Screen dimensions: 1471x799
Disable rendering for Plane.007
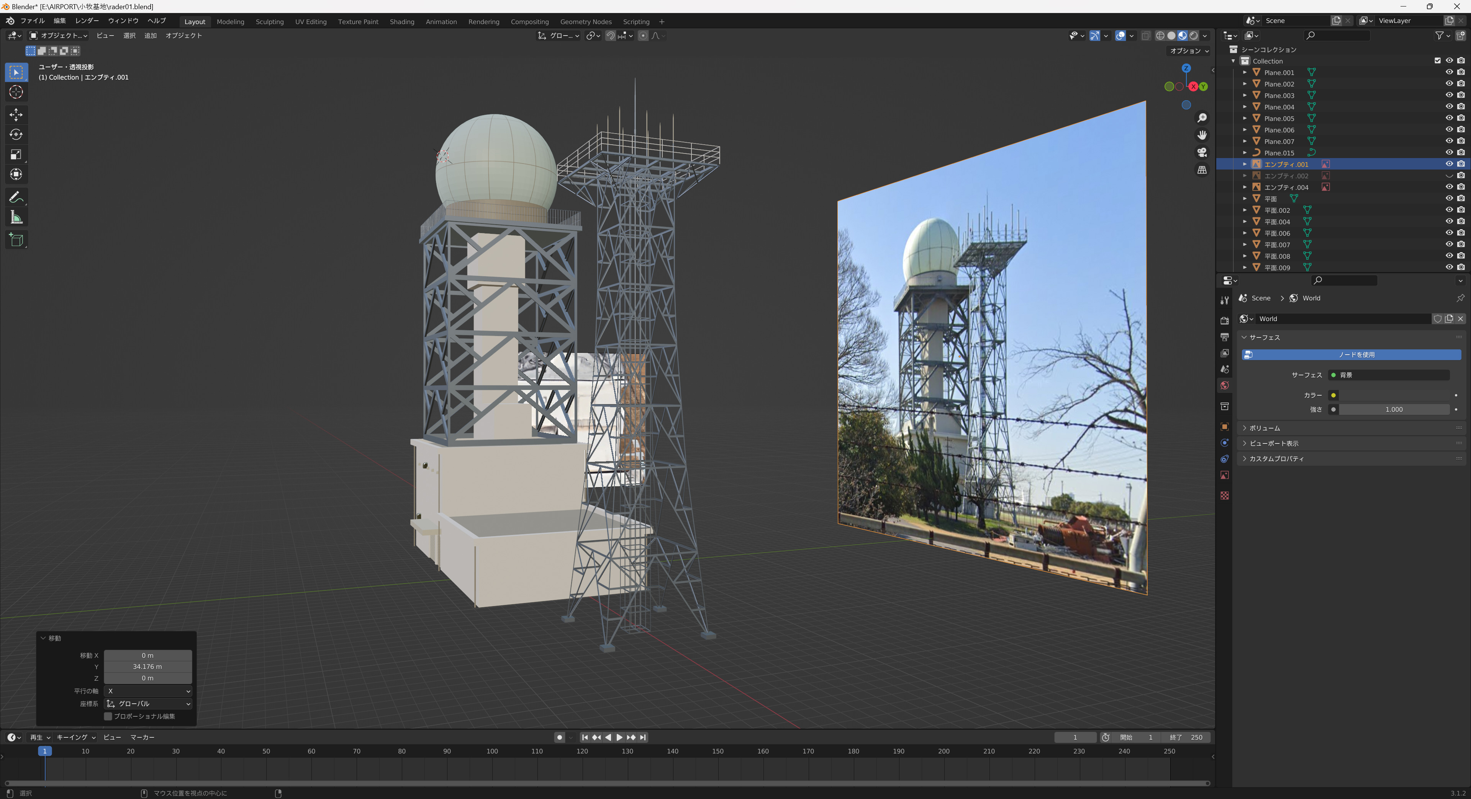(x=1461, y=141)
